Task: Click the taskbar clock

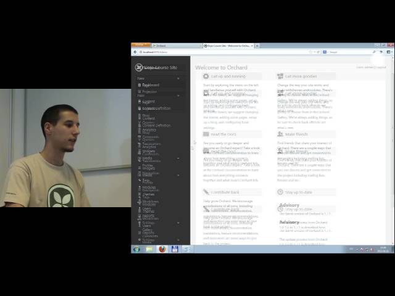Action: tap(383, 249)
